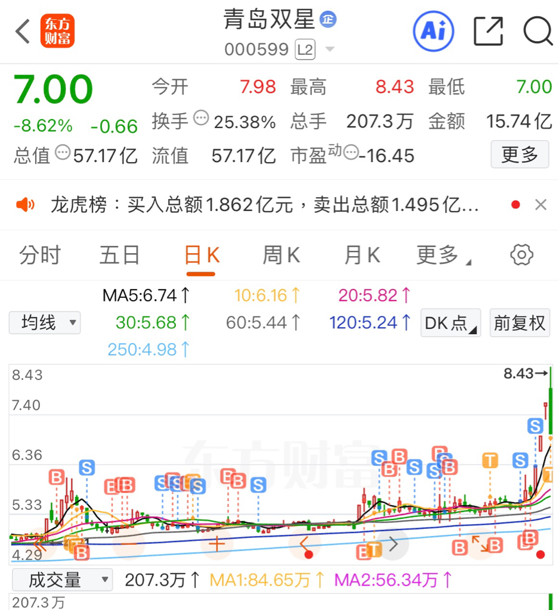This screenshot has width=559, height=610.
Task: Tap the chart double left arrow icon
Action: (x=41, y=543)
